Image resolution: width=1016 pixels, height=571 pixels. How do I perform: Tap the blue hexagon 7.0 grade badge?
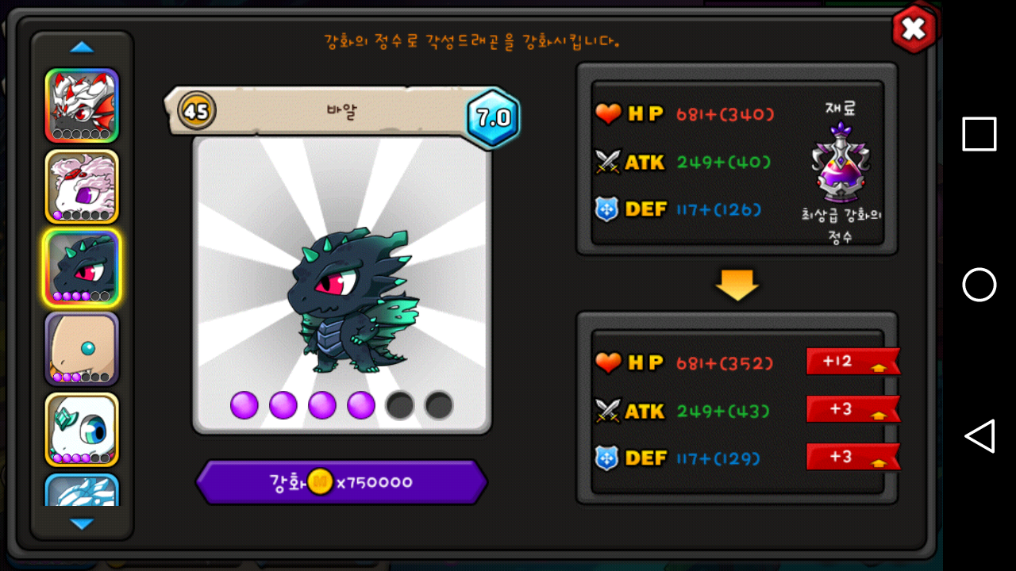tap(493, 118)
